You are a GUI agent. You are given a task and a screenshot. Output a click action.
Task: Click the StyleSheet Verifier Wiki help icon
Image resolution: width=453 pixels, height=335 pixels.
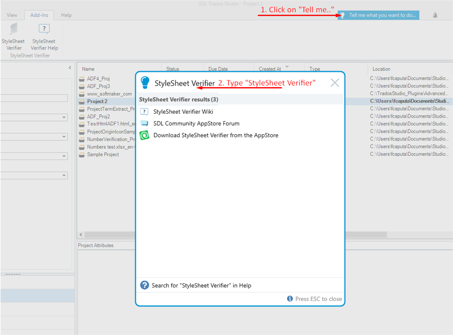pos(144,112)
